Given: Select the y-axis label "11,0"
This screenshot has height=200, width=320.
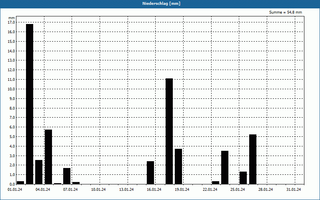Looking at the screenshot, I should coord(11,80).
